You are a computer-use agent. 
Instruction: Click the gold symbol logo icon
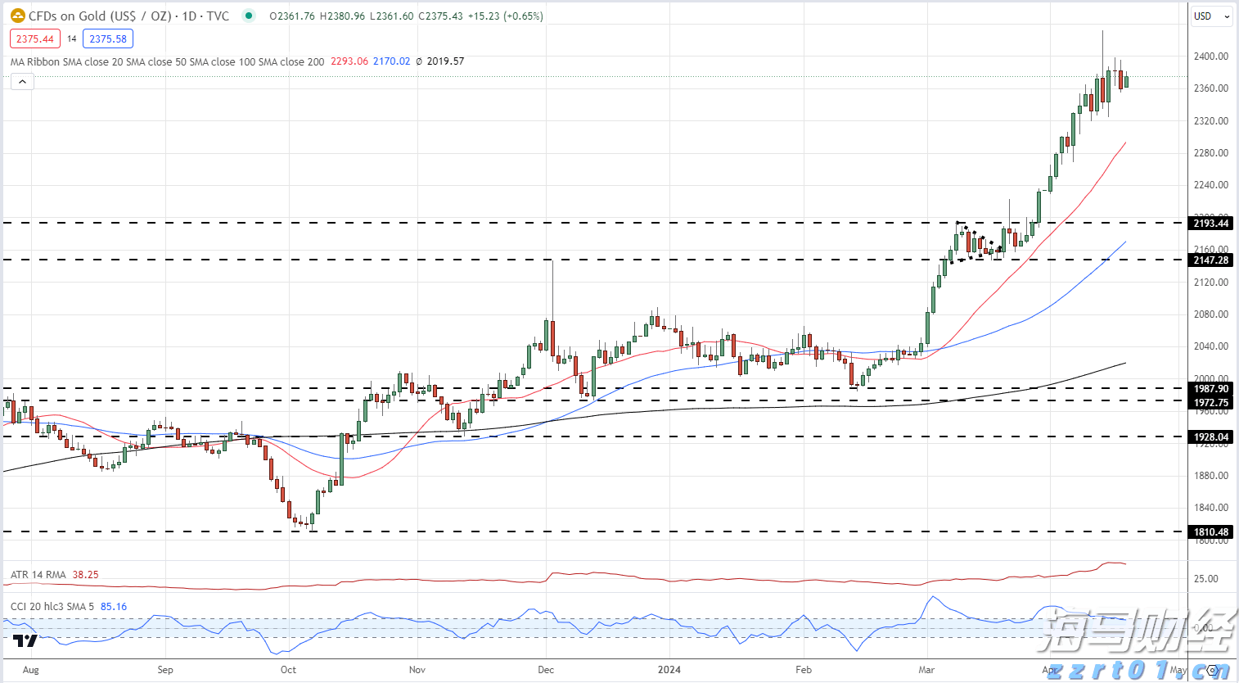pos(17,16)
